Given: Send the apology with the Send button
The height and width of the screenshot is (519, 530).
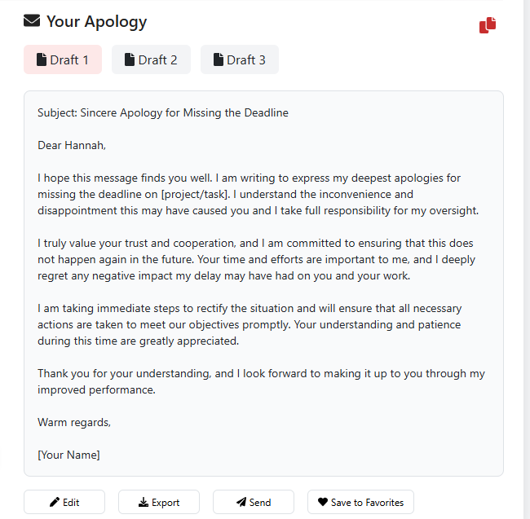Looking at the screenshot, I should (x=254, y=502).
